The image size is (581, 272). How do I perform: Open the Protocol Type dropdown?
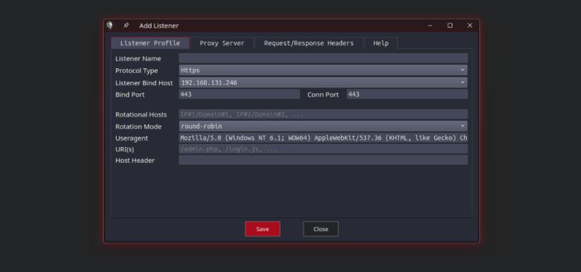pos(323,70)
